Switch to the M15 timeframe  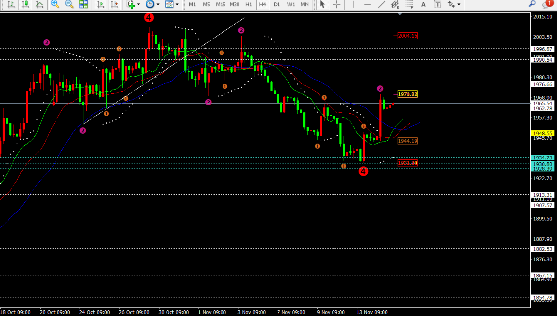pos(220,4)
